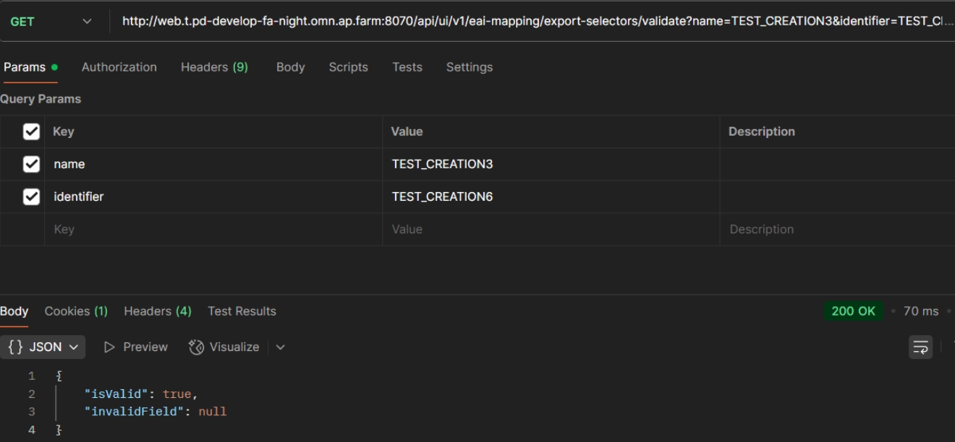
Task: Open the request Headers (9) tab
Action: click(214, 67)
